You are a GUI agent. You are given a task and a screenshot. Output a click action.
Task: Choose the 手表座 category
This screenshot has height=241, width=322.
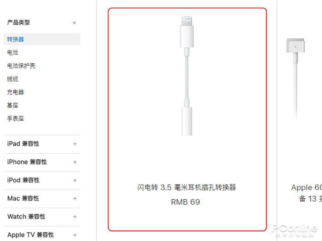tap(15, 118)
